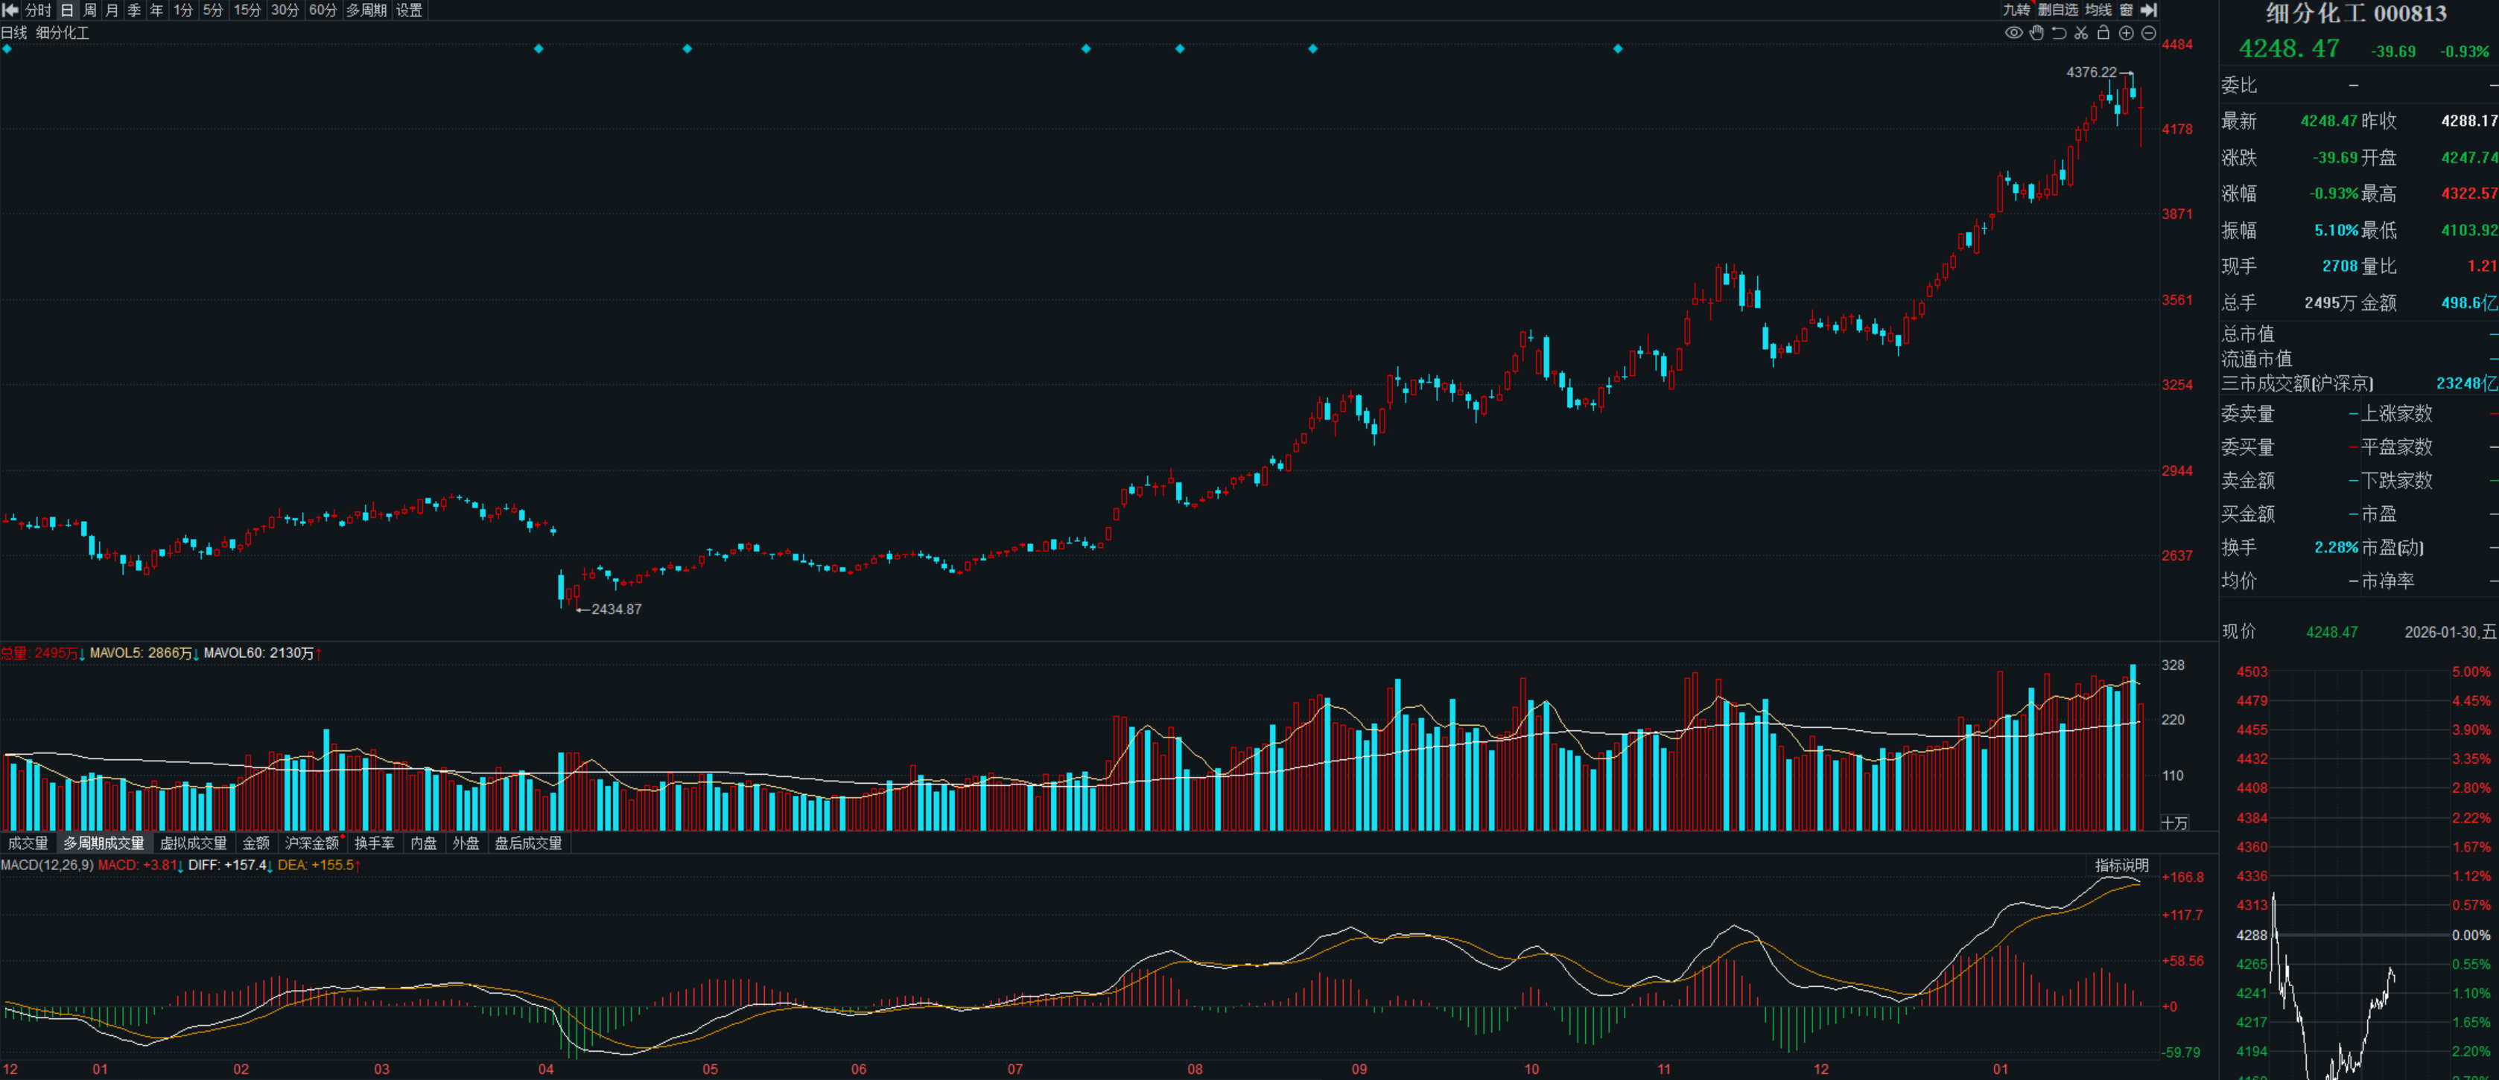Click the undo arrow icon
Screen dimensions: 2499x1080
click(2059, 33)
